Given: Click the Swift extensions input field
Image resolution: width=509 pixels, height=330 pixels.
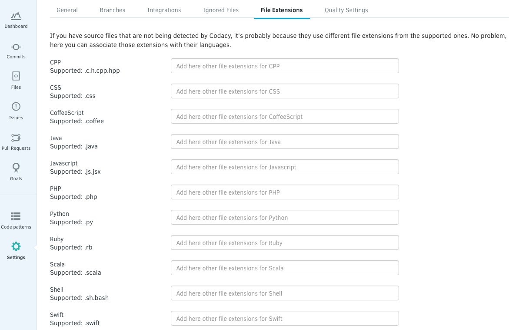Looking at the screenshot, I should pos(285,319).
